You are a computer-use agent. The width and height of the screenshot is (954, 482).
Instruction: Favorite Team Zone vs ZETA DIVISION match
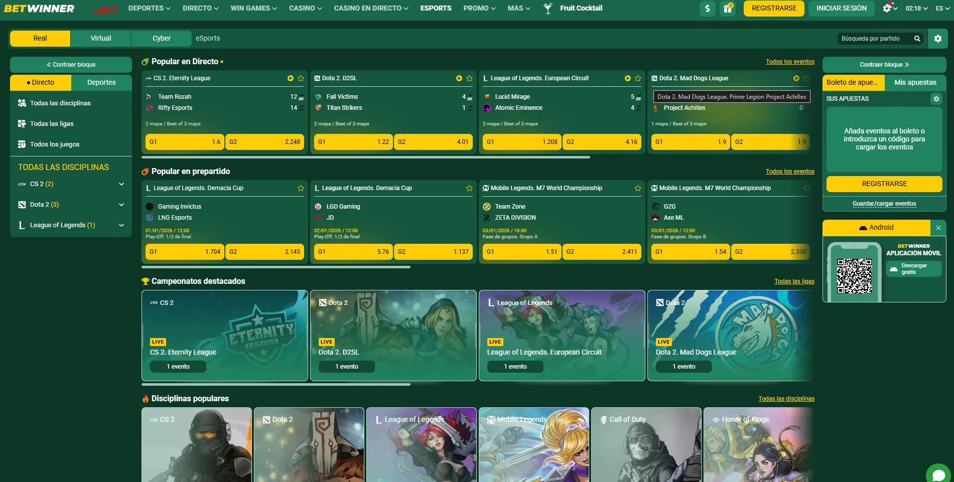pyautogui.click(x=638, y=188)
